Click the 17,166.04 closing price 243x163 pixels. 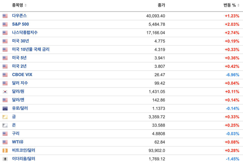point(156,33)
